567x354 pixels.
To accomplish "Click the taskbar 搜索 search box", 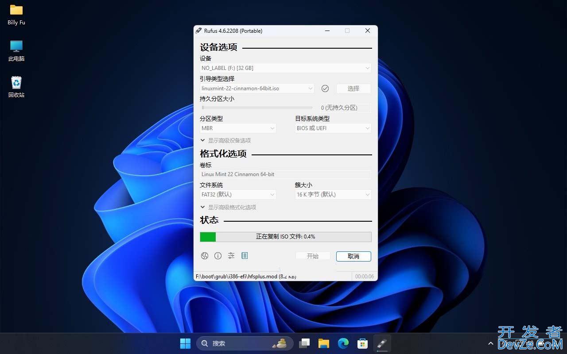I will click(x=245, y=343).
